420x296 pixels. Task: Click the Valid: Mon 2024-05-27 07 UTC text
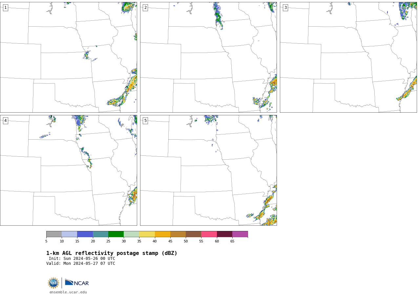click(x=81, y=263)
